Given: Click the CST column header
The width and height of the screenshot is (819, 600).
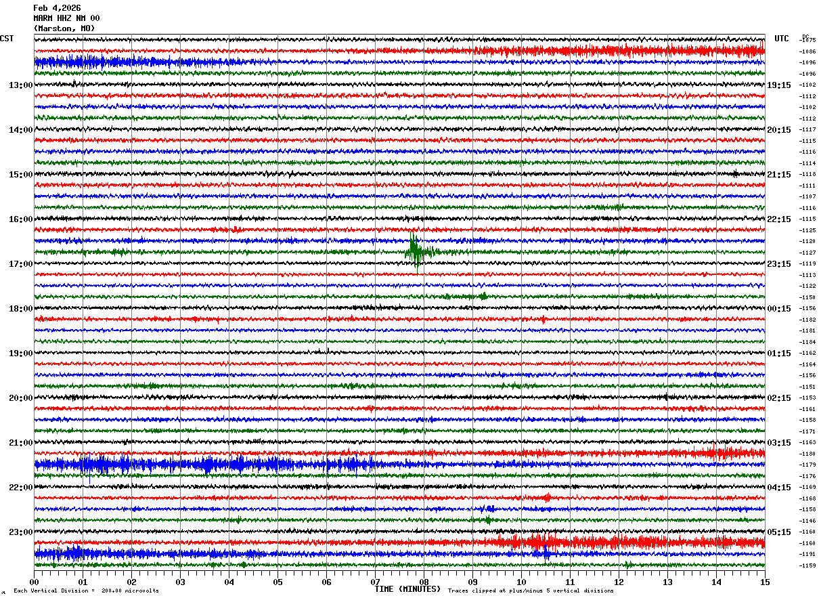Looking at the screenshot, I should coord(7,39).
